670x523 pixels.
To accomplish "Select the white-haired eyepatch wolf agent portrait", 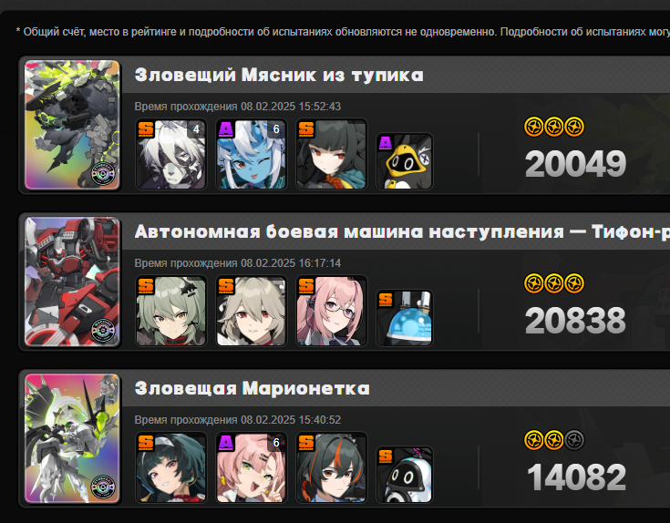I will [171, 154].
